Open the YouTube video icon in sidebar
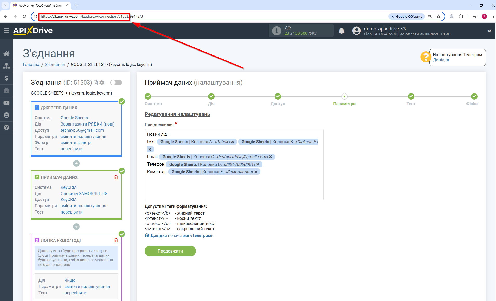496x301 pixels. click(x=7, y=103)
